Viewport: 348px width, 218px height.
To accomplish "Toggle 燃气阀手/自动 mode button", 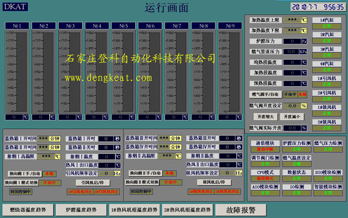I will click(265, 95).
